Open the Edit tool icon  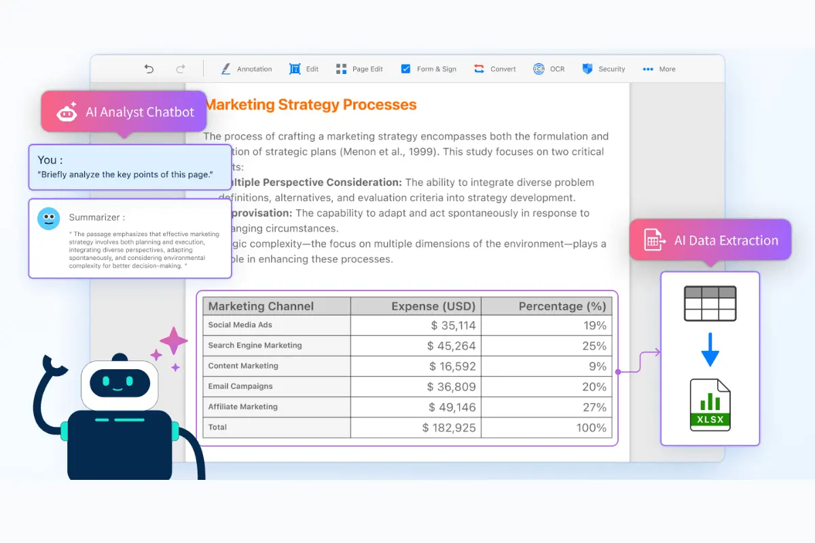pos(295,69)
